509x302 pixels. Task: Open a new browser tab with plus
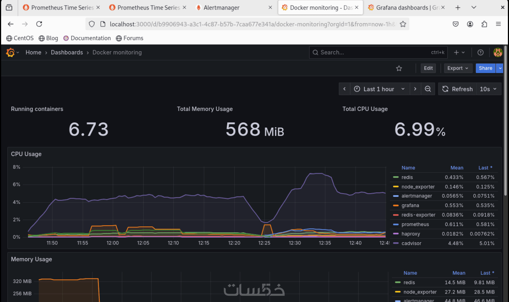coord(458,7)
